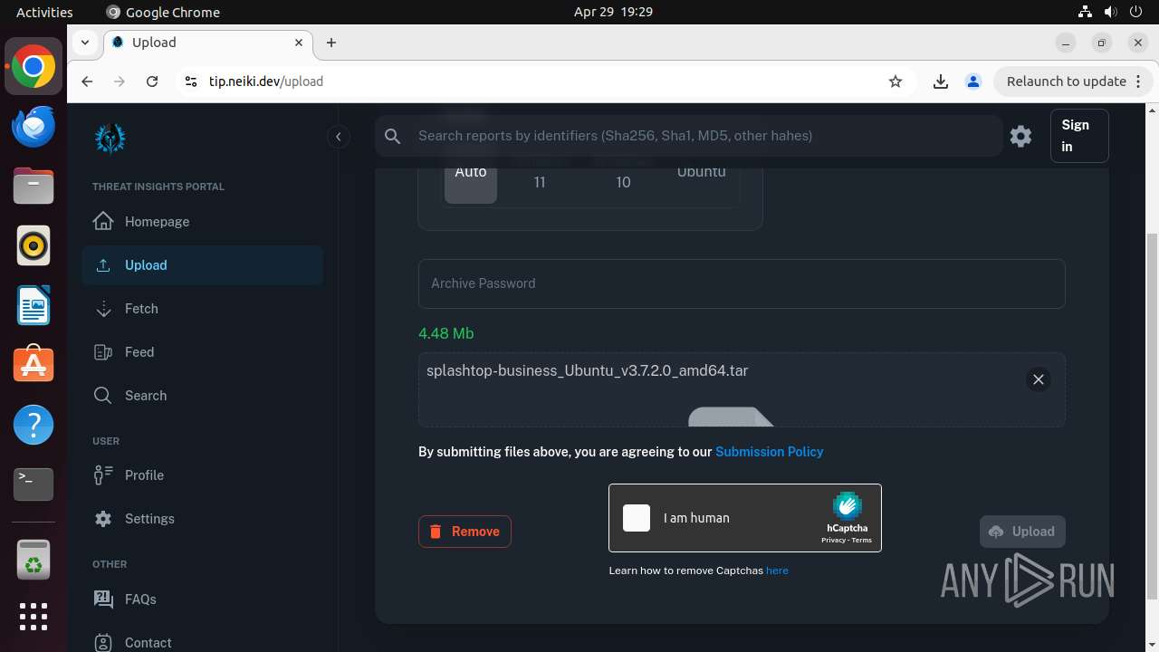Image resolution: width=1159 pixels, height=652 pixels.
Task: Click the Archive Password field
Action: pos(742,283)
